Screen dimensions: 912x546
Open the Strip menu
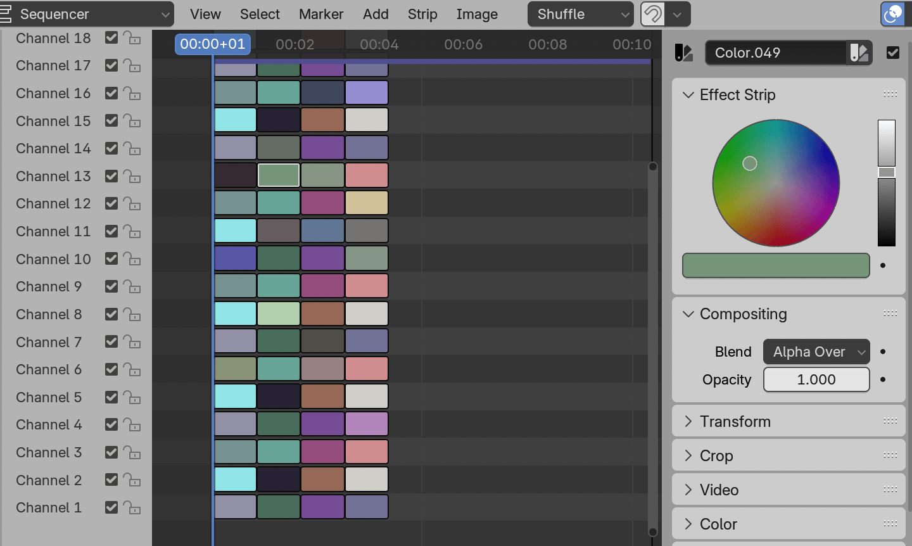coord(422,14)
